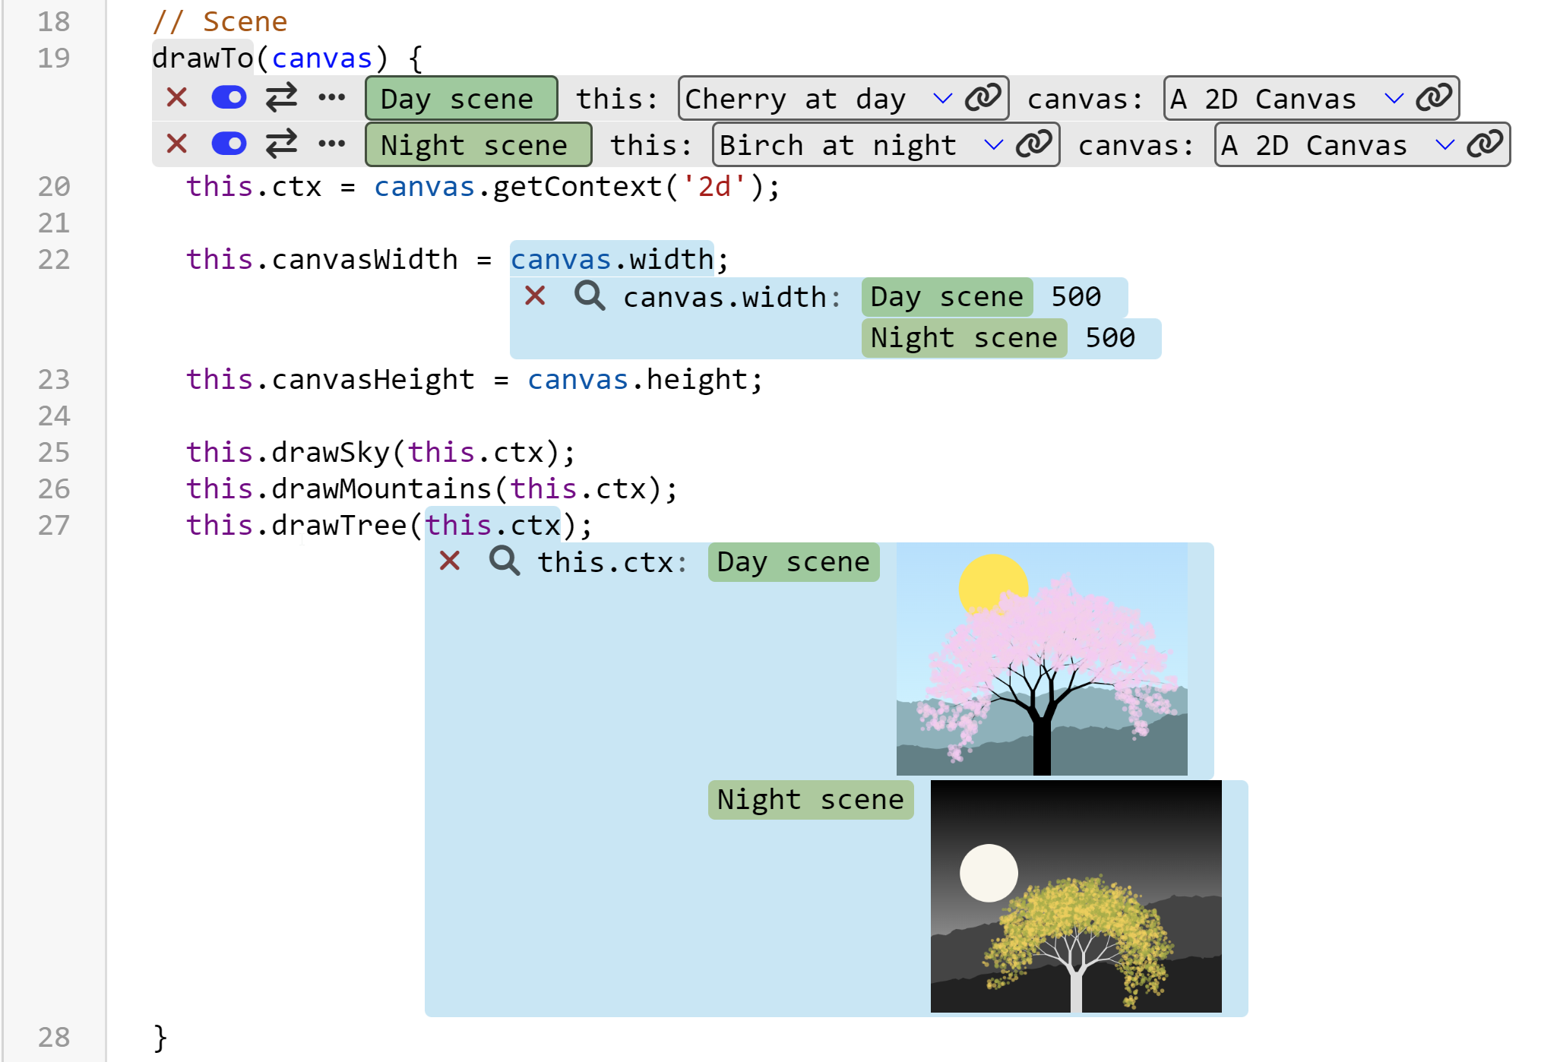The height and width of the screenshot is (1062, 1541).
Task: Click the birch tree night preview image
Action: tap(1075, 896)
